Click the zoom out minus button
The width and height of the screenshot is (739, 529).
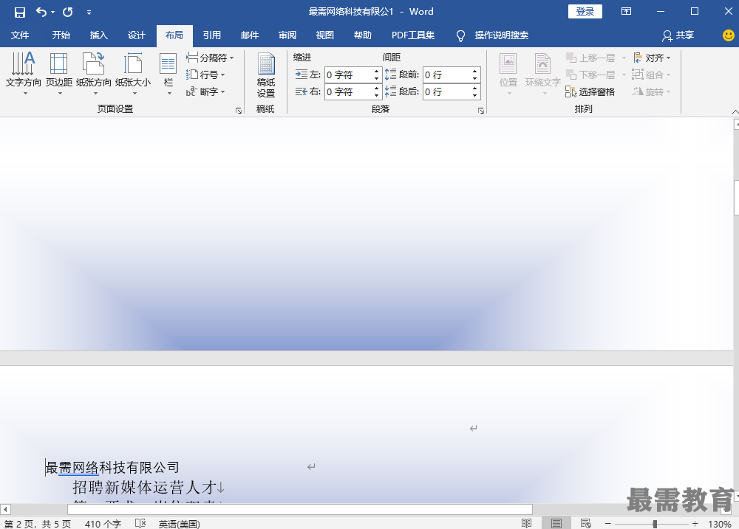(x=608, y=523)
